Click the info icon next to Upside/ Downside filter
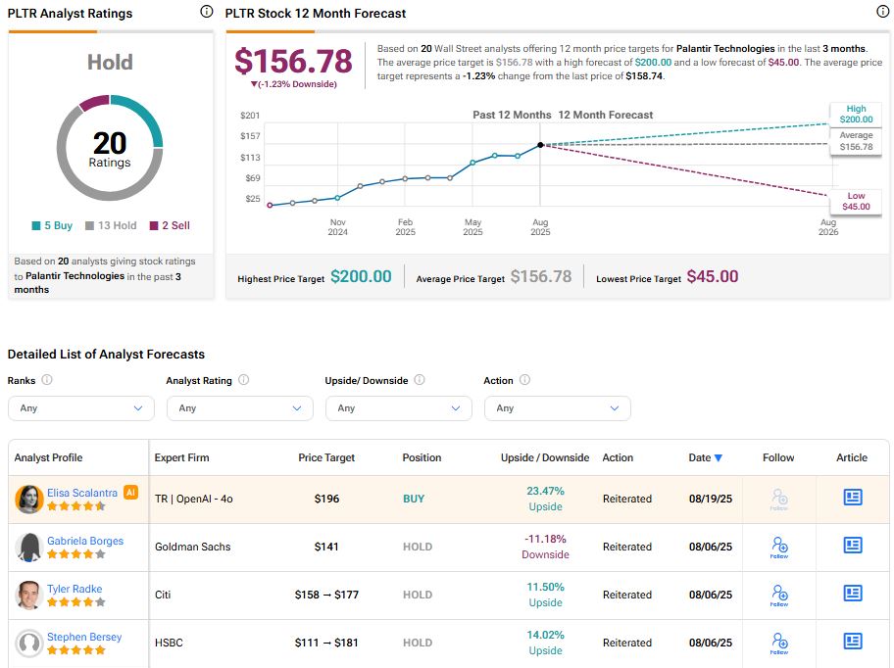894x668 pixels. 420,379
